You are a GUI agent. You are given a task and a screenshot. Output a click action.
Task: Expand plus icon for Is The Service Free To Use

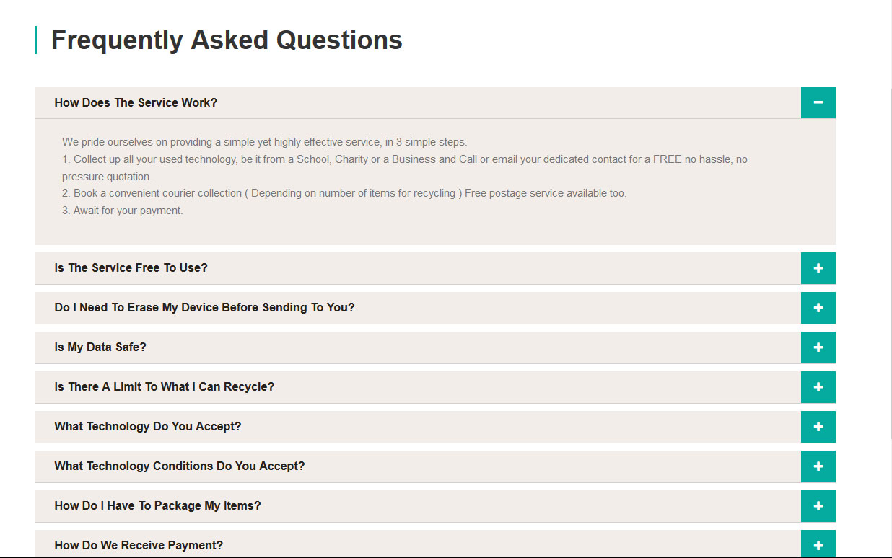click(x=818, y=268)
